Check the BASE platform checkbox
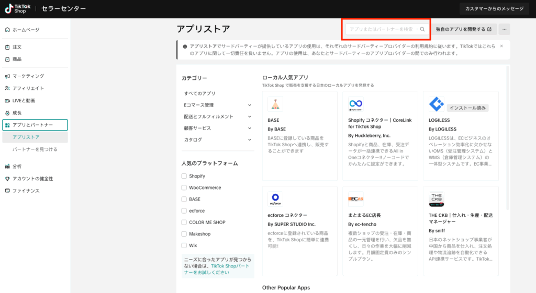 [x=184, y=199]
